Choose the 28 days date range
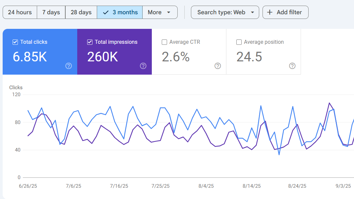 coord(81,12)
